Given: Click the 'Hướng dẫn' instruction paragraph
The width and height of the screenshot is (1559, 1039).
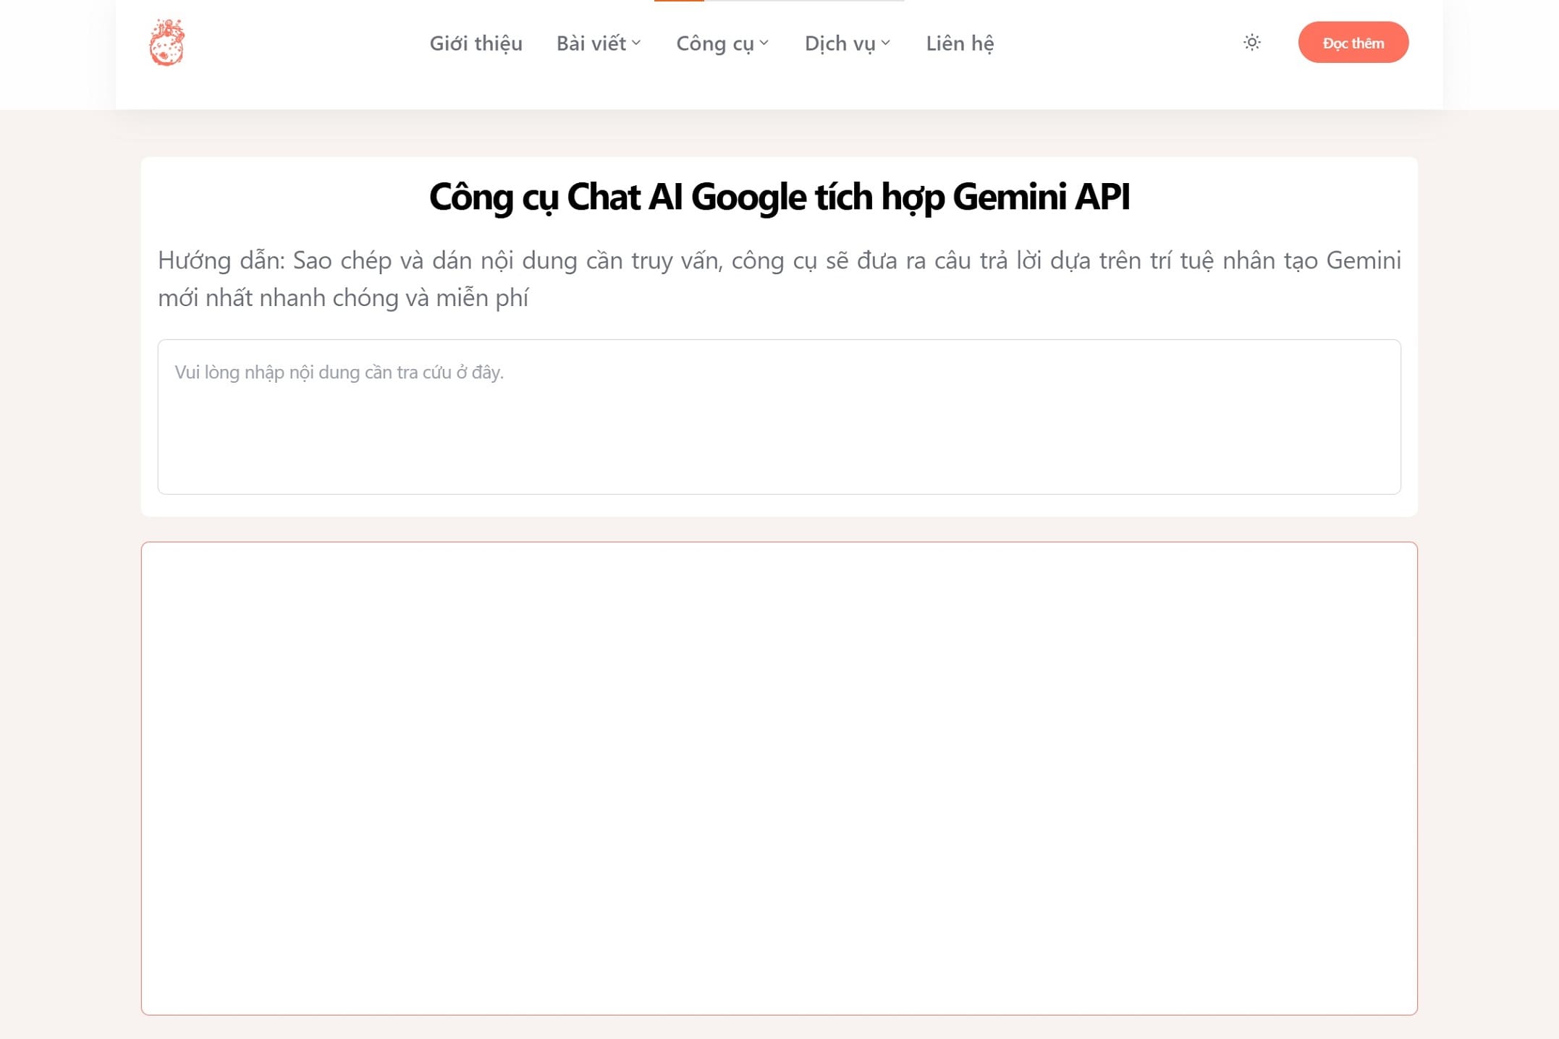Looking at the screenshot, I should pos(779,279).
